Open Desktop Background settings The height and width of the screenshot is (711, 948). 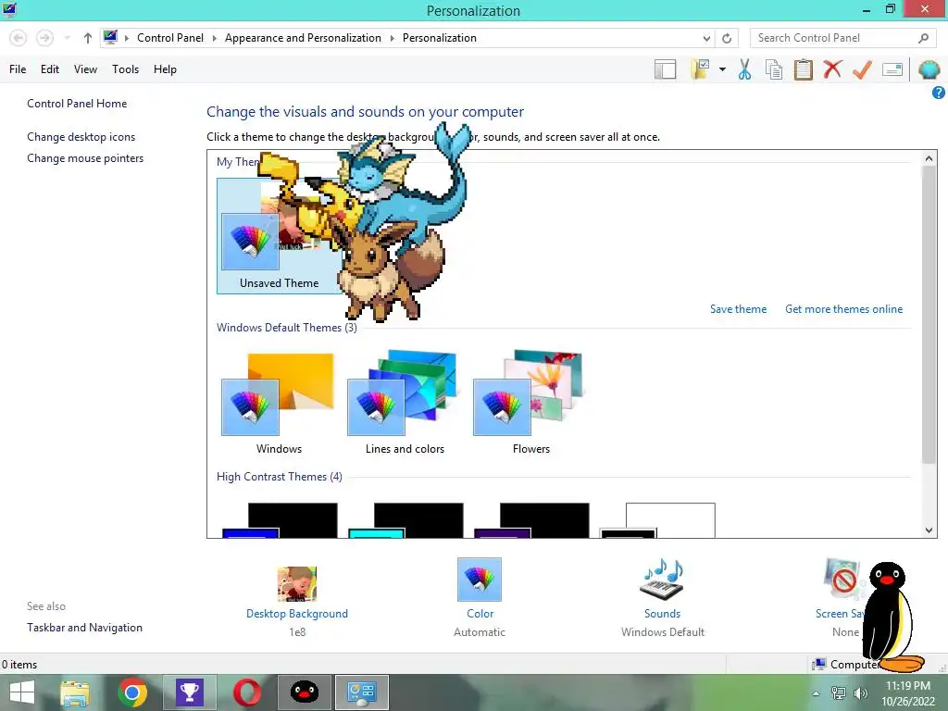297,600
